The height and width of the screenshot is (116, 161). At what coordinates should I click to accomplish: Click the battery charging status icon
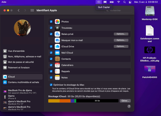click(x=112, y=2)
